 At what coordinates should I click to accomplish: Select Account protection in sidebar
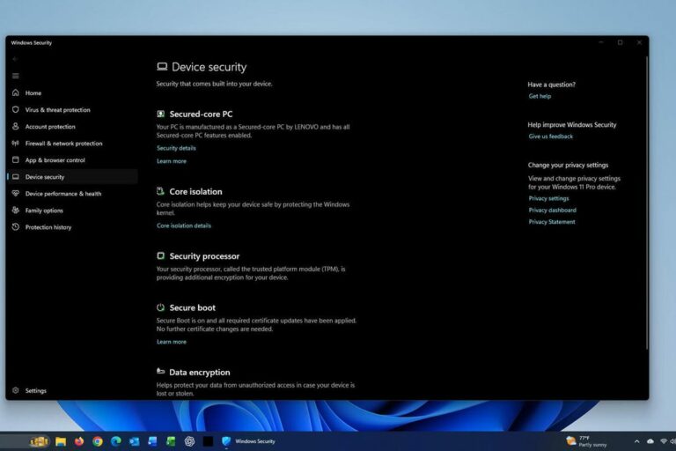50,127
